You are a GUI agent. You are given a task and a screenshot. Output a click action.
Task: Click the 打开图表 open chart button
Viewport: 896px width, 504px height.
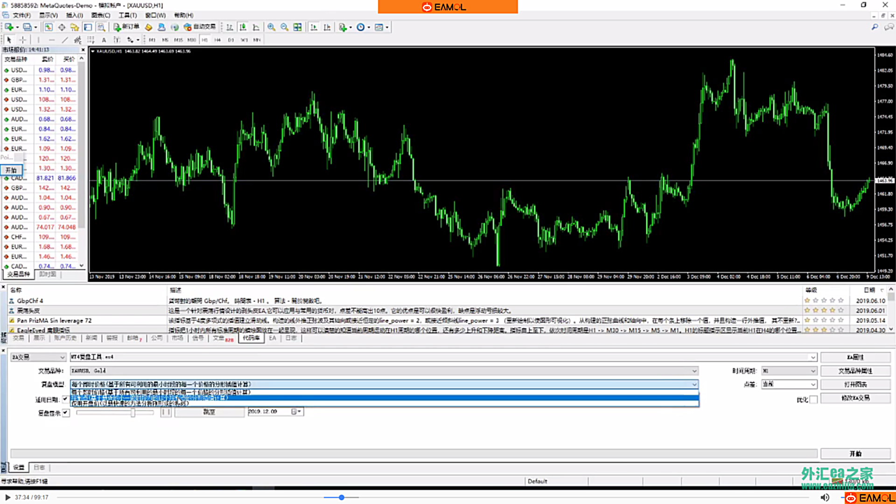[855, 384]
